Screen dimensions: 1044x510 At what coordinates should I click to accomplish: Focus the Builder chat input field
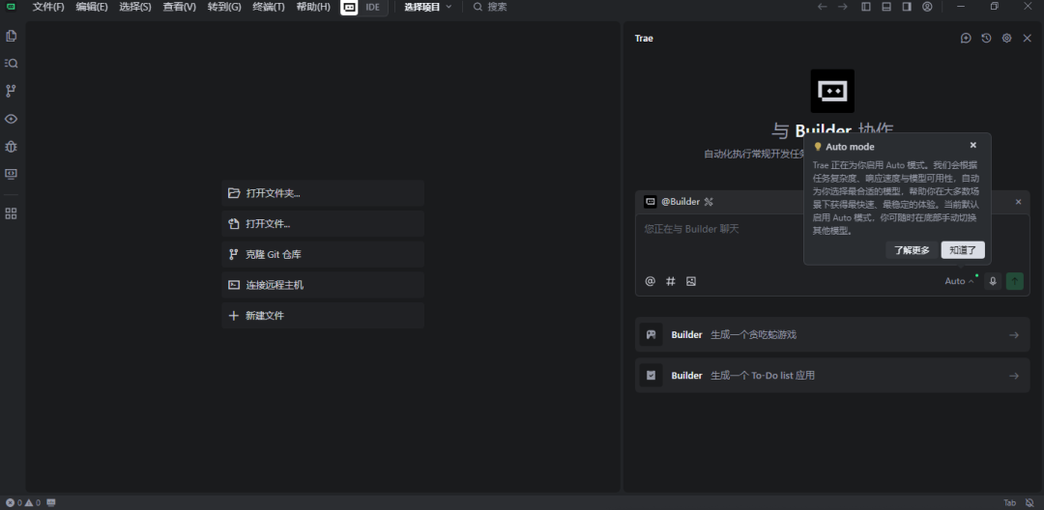832,242
